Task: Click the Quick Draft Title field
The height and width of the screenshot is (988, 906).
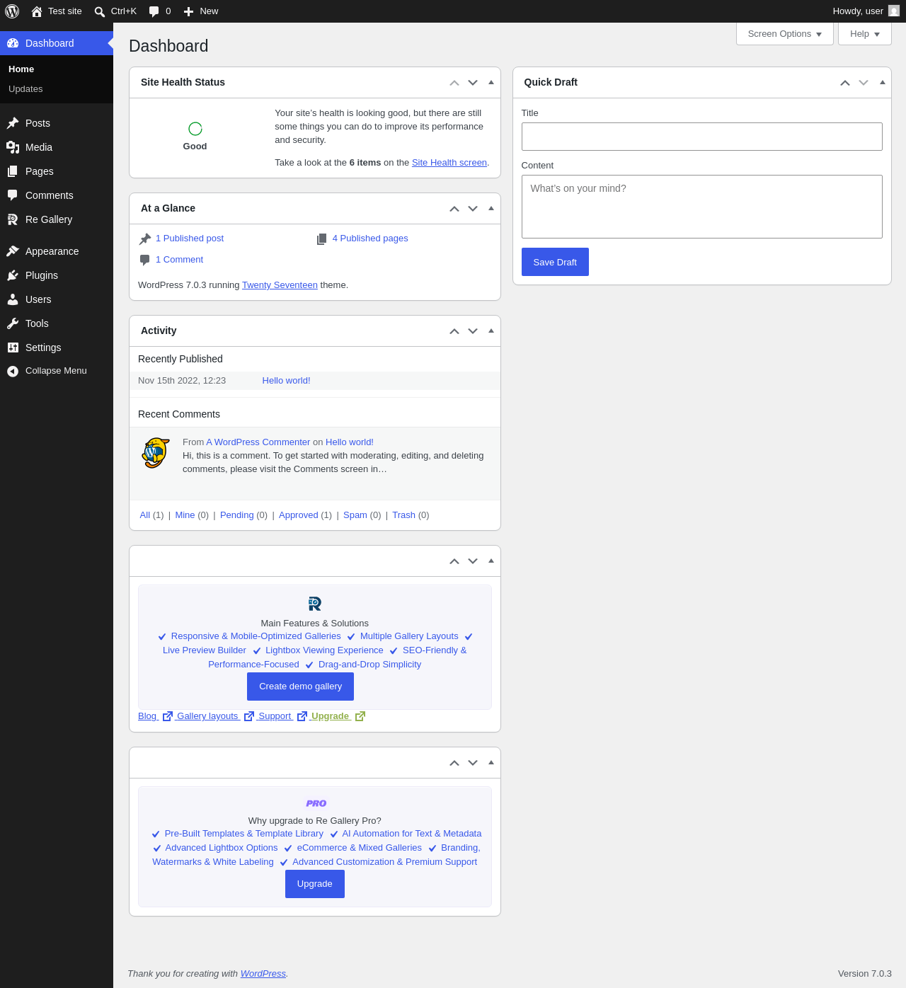Action: click(x=702, y=137)
